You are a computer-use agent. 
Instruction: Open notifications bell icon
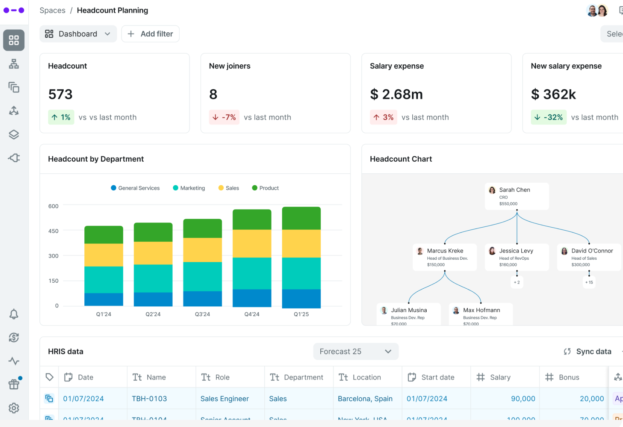tap(14, 314)
